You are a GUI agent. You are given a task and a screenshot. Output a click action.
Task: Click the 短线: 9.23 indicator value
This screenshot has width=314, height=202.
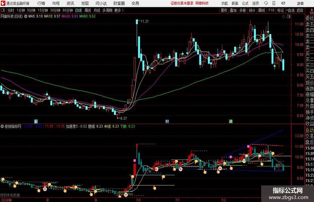(x=95, y=126)
